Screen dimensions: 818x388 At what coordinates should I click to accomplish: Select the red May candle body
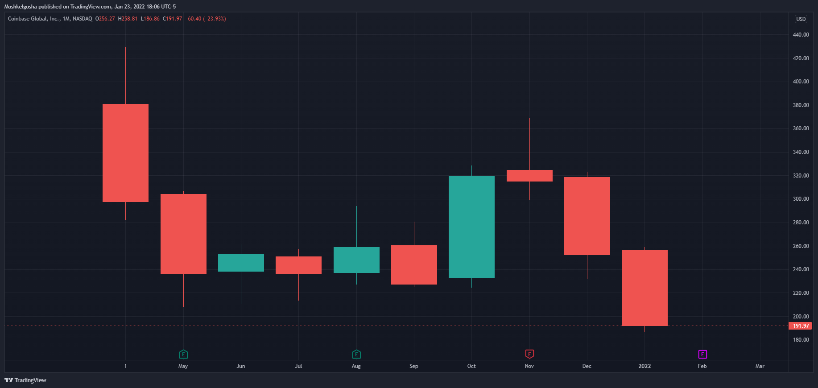(x=183, y=234)
